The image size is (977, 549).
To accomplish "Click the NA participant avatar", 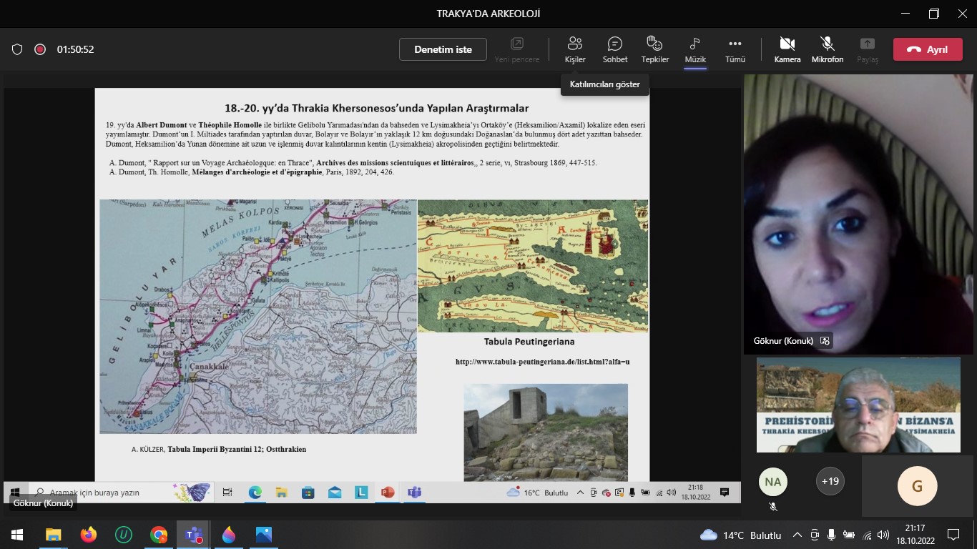I will [772, 482].
